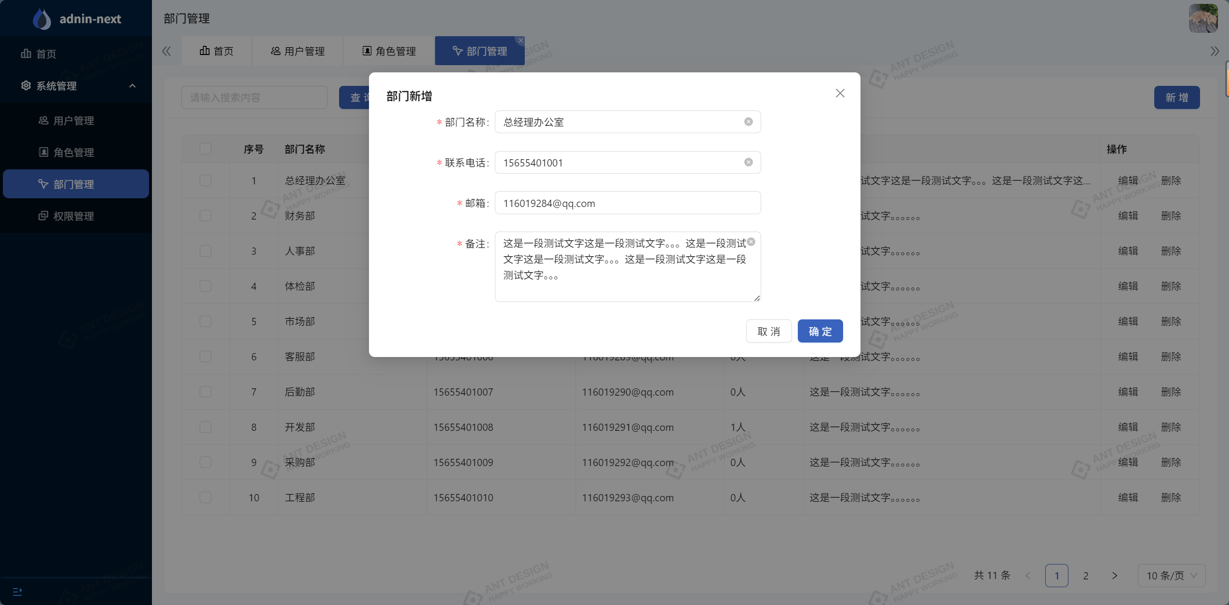Clear the 备注 textarea using its clear icon
Image resolution: width=1229 pixels, height=605 pixels.
pyautogui.click(x=751, y=242)
